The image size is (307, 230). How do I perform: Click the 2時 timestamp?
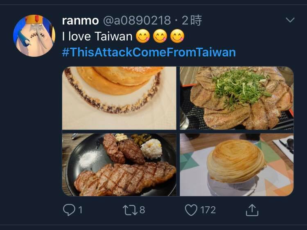(192, 20)
